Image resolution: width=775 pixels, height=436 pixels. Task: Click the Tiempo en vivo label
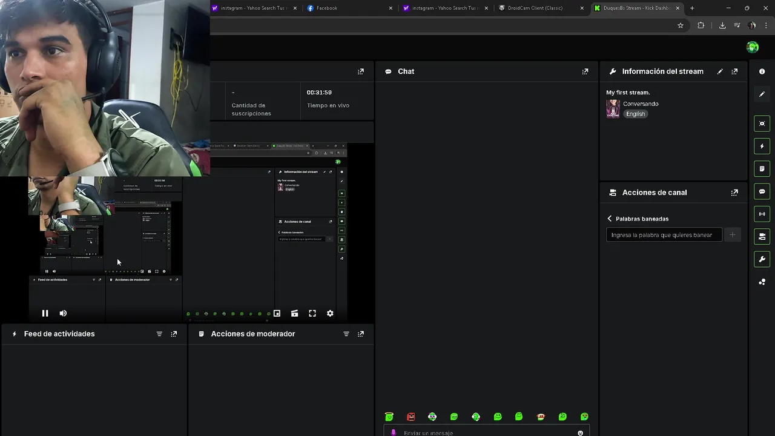pos(328,105)
